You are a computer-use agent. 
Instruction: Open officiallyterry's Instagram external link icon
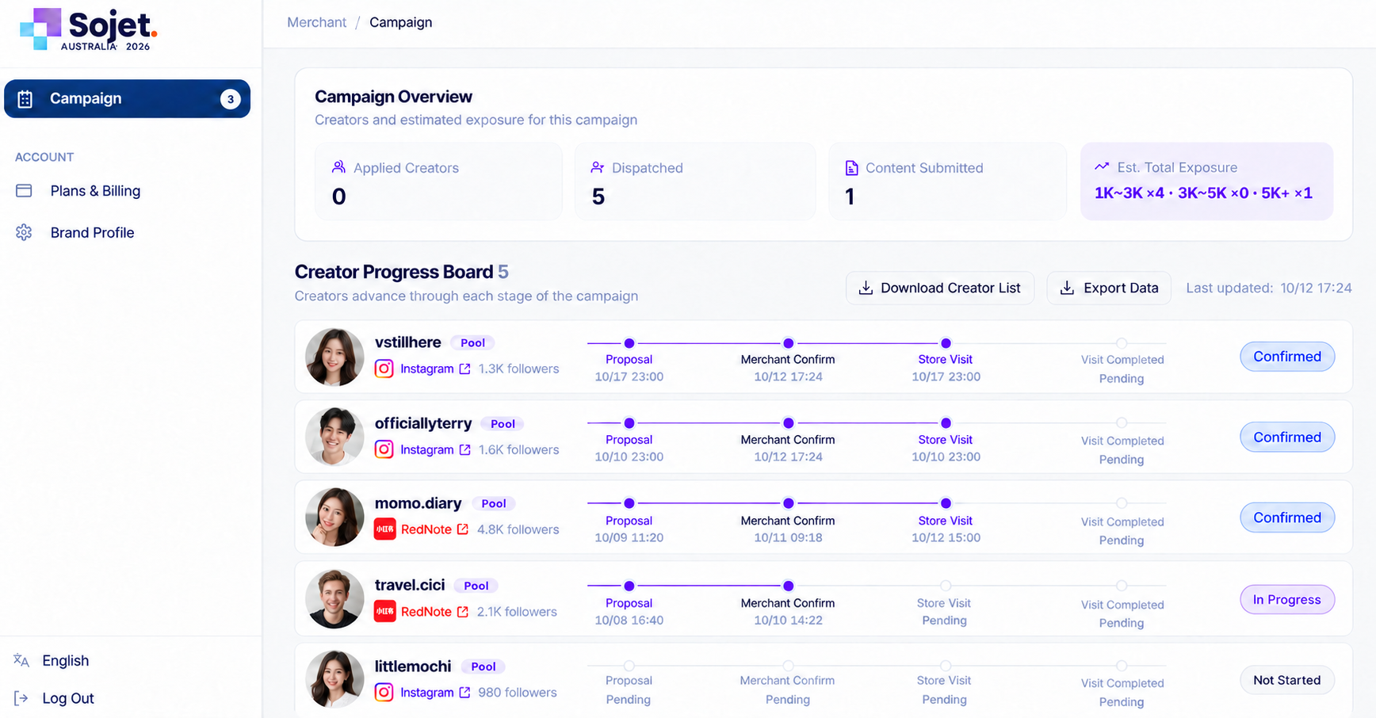pyautogui.click(x=465, y=449)
